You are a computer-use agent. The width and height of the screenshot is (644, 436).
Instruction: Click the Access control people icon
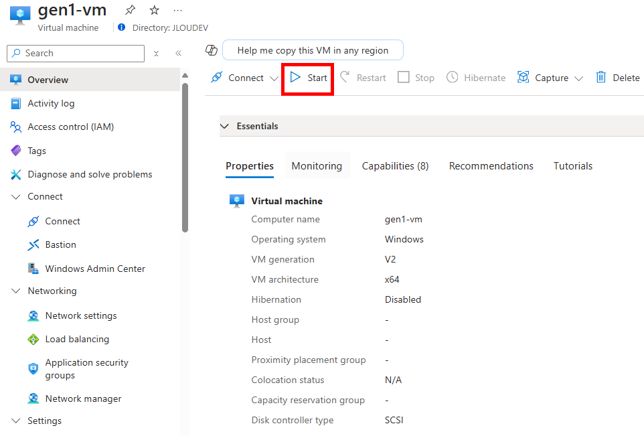[15, 127]
